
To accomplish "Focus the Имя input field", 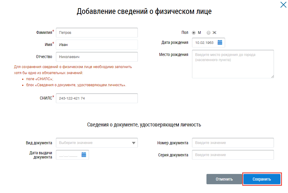I will coord(97,45).
